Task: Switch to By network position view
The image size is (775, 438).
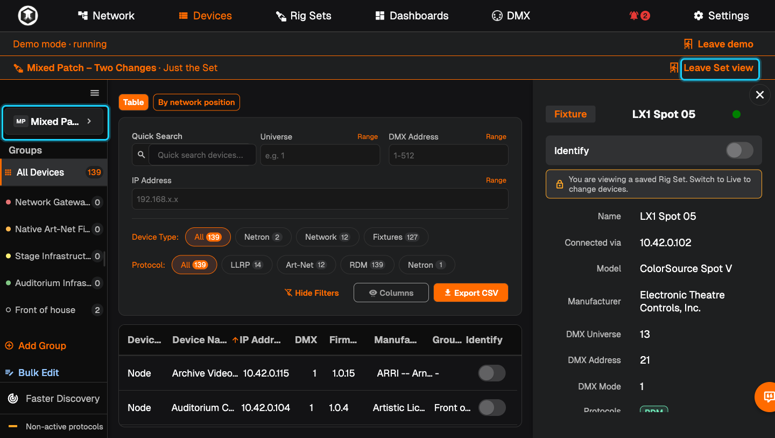Action: tap(196, 102)
